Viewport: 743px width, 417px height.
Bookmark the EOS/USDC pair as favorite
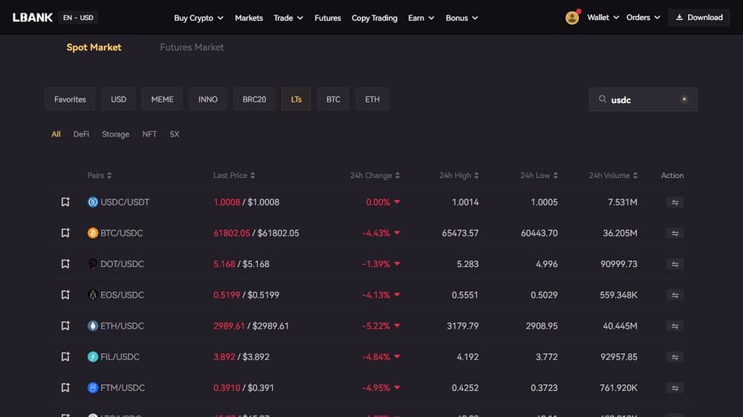(65, 295)
